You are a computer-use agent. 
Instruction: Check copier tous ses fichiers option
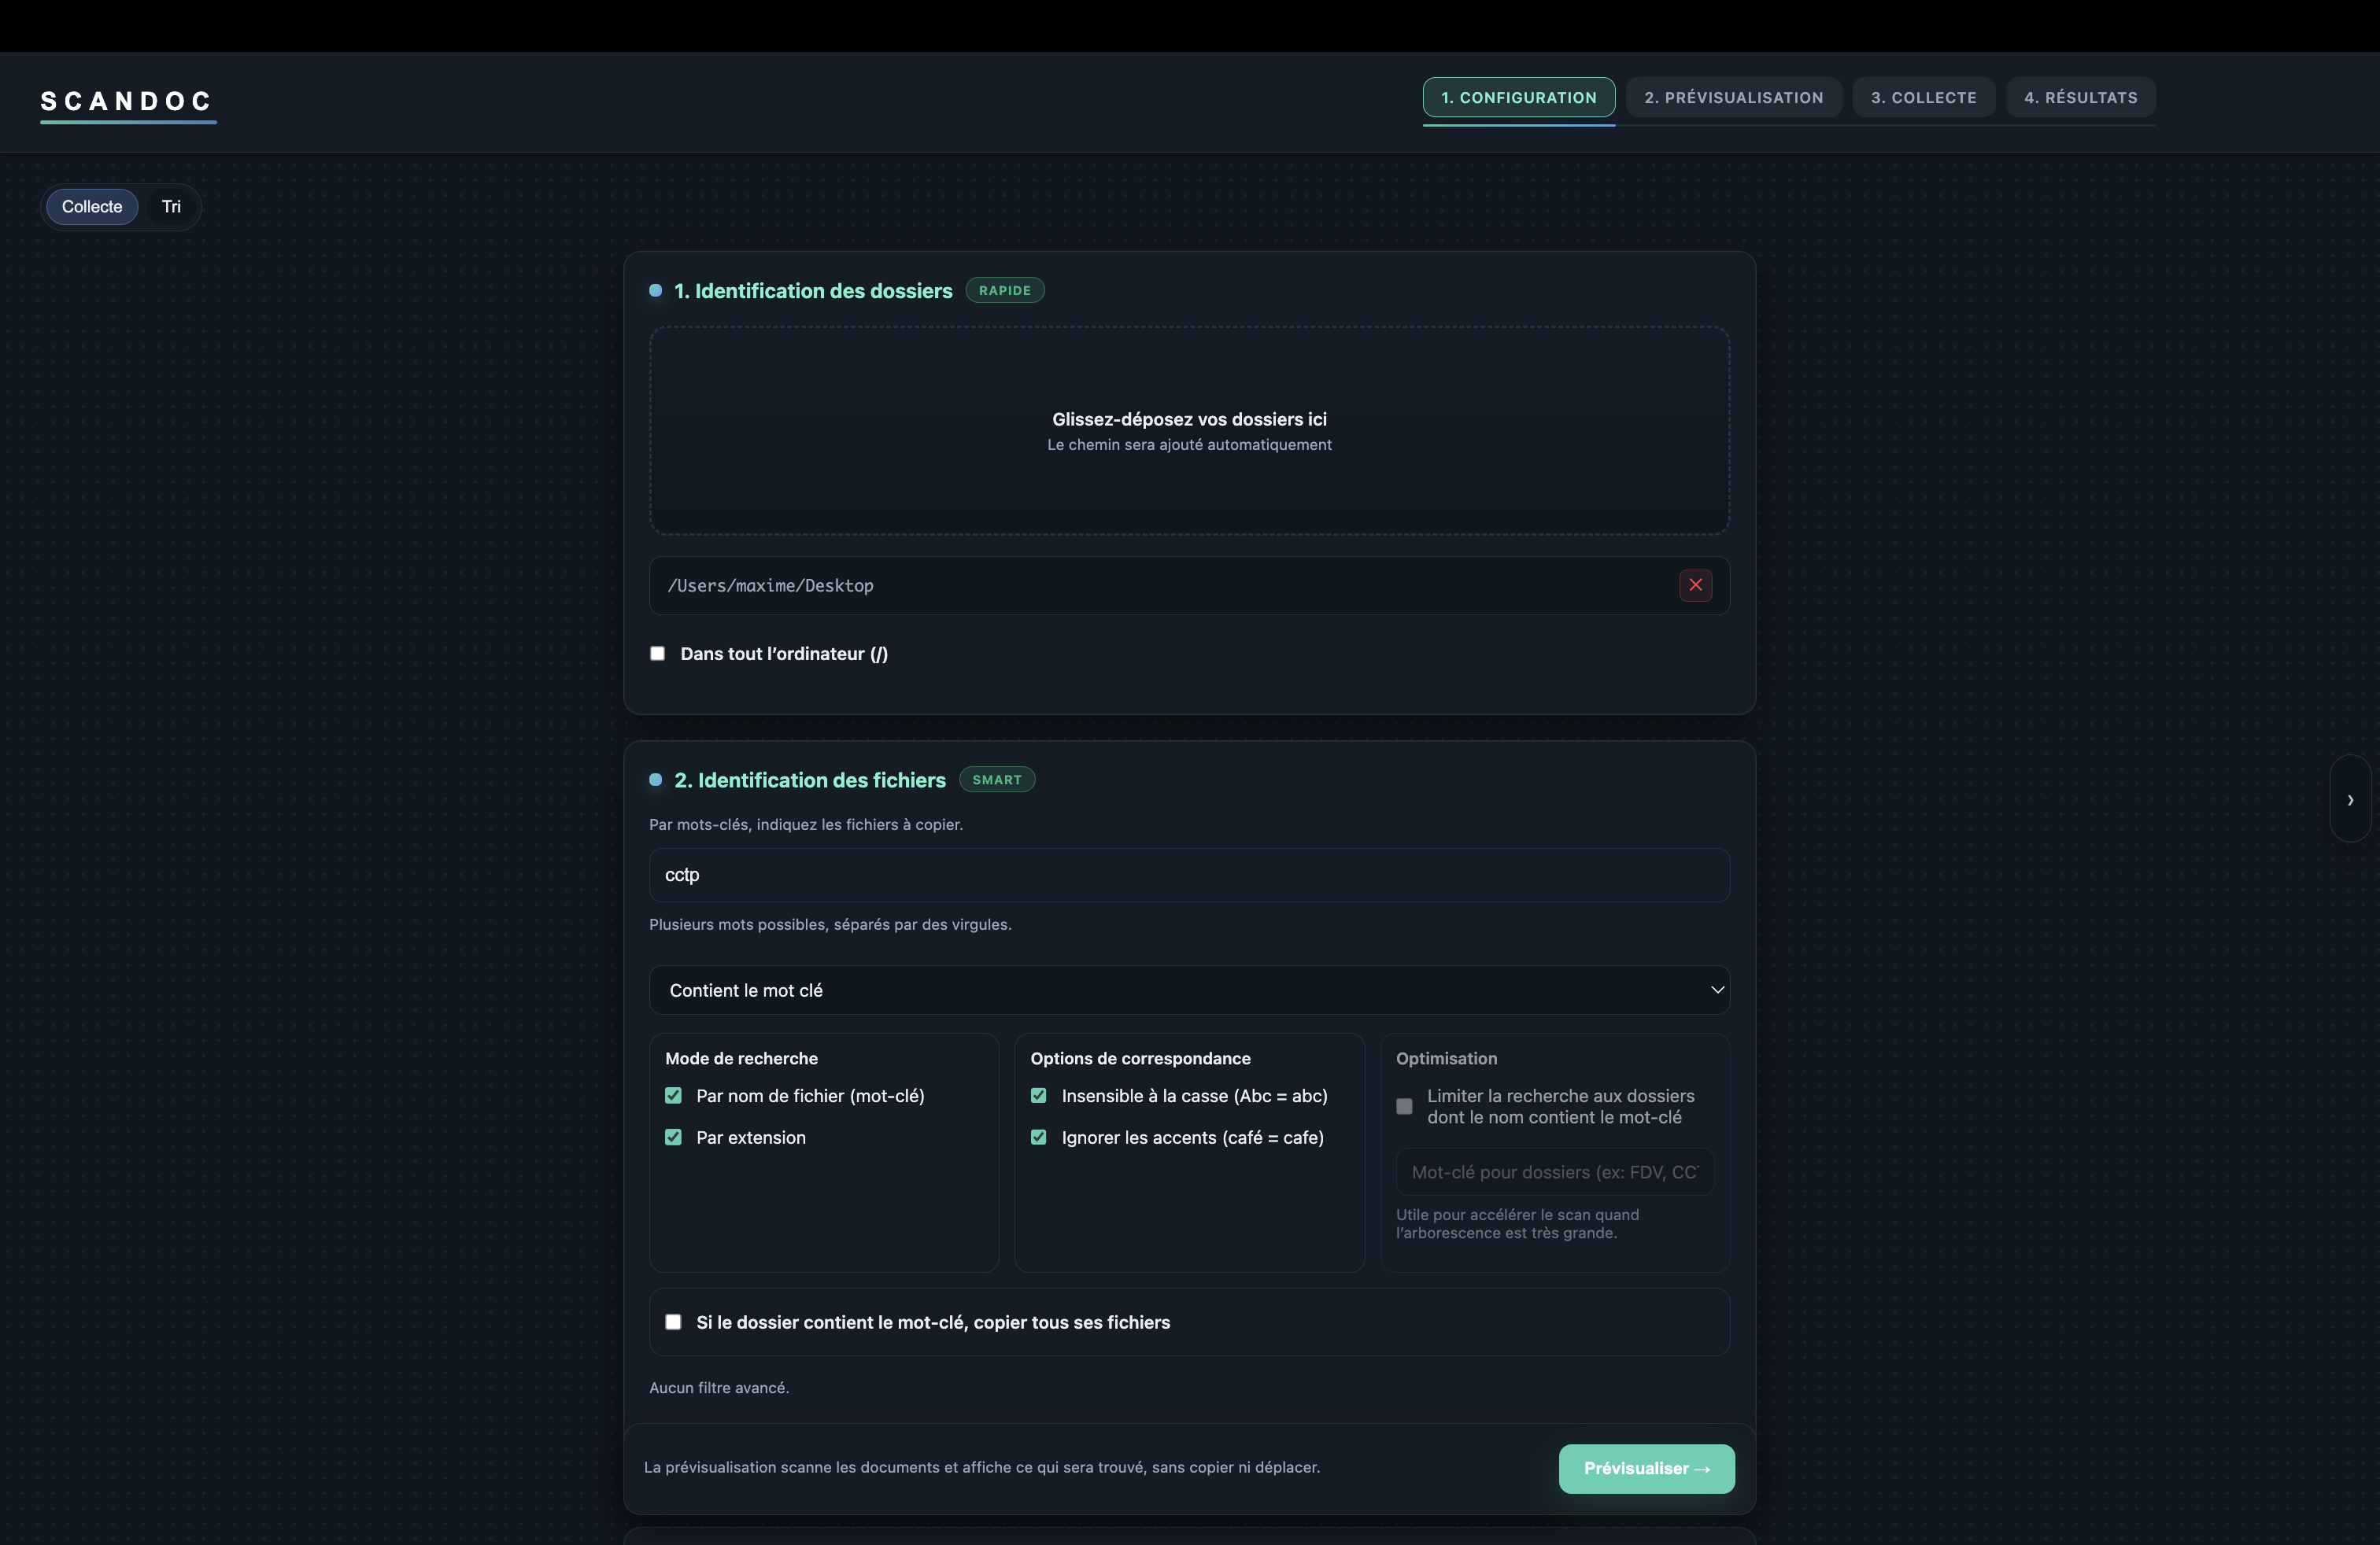coord(673,1322)
